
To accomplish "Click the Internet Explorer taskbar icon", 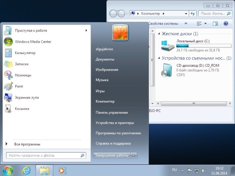I will pos(27,170).
